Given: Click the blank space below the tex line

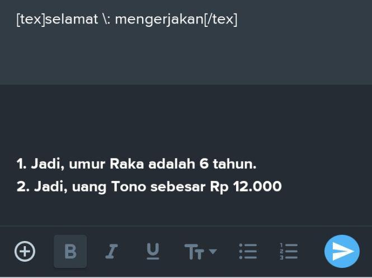Looking at the screenshot, I should pyautogui.click(x=186, y=56).
